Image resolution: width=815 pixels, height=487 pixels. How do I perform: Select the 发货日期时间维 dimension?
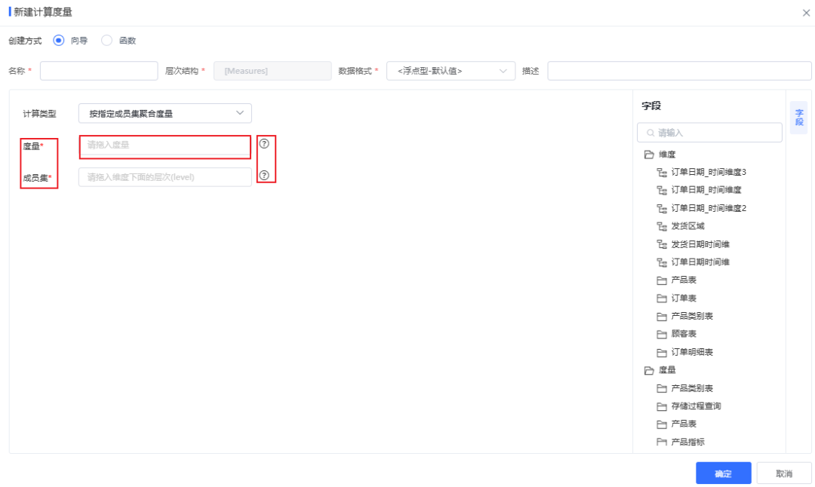pos(700,244)
